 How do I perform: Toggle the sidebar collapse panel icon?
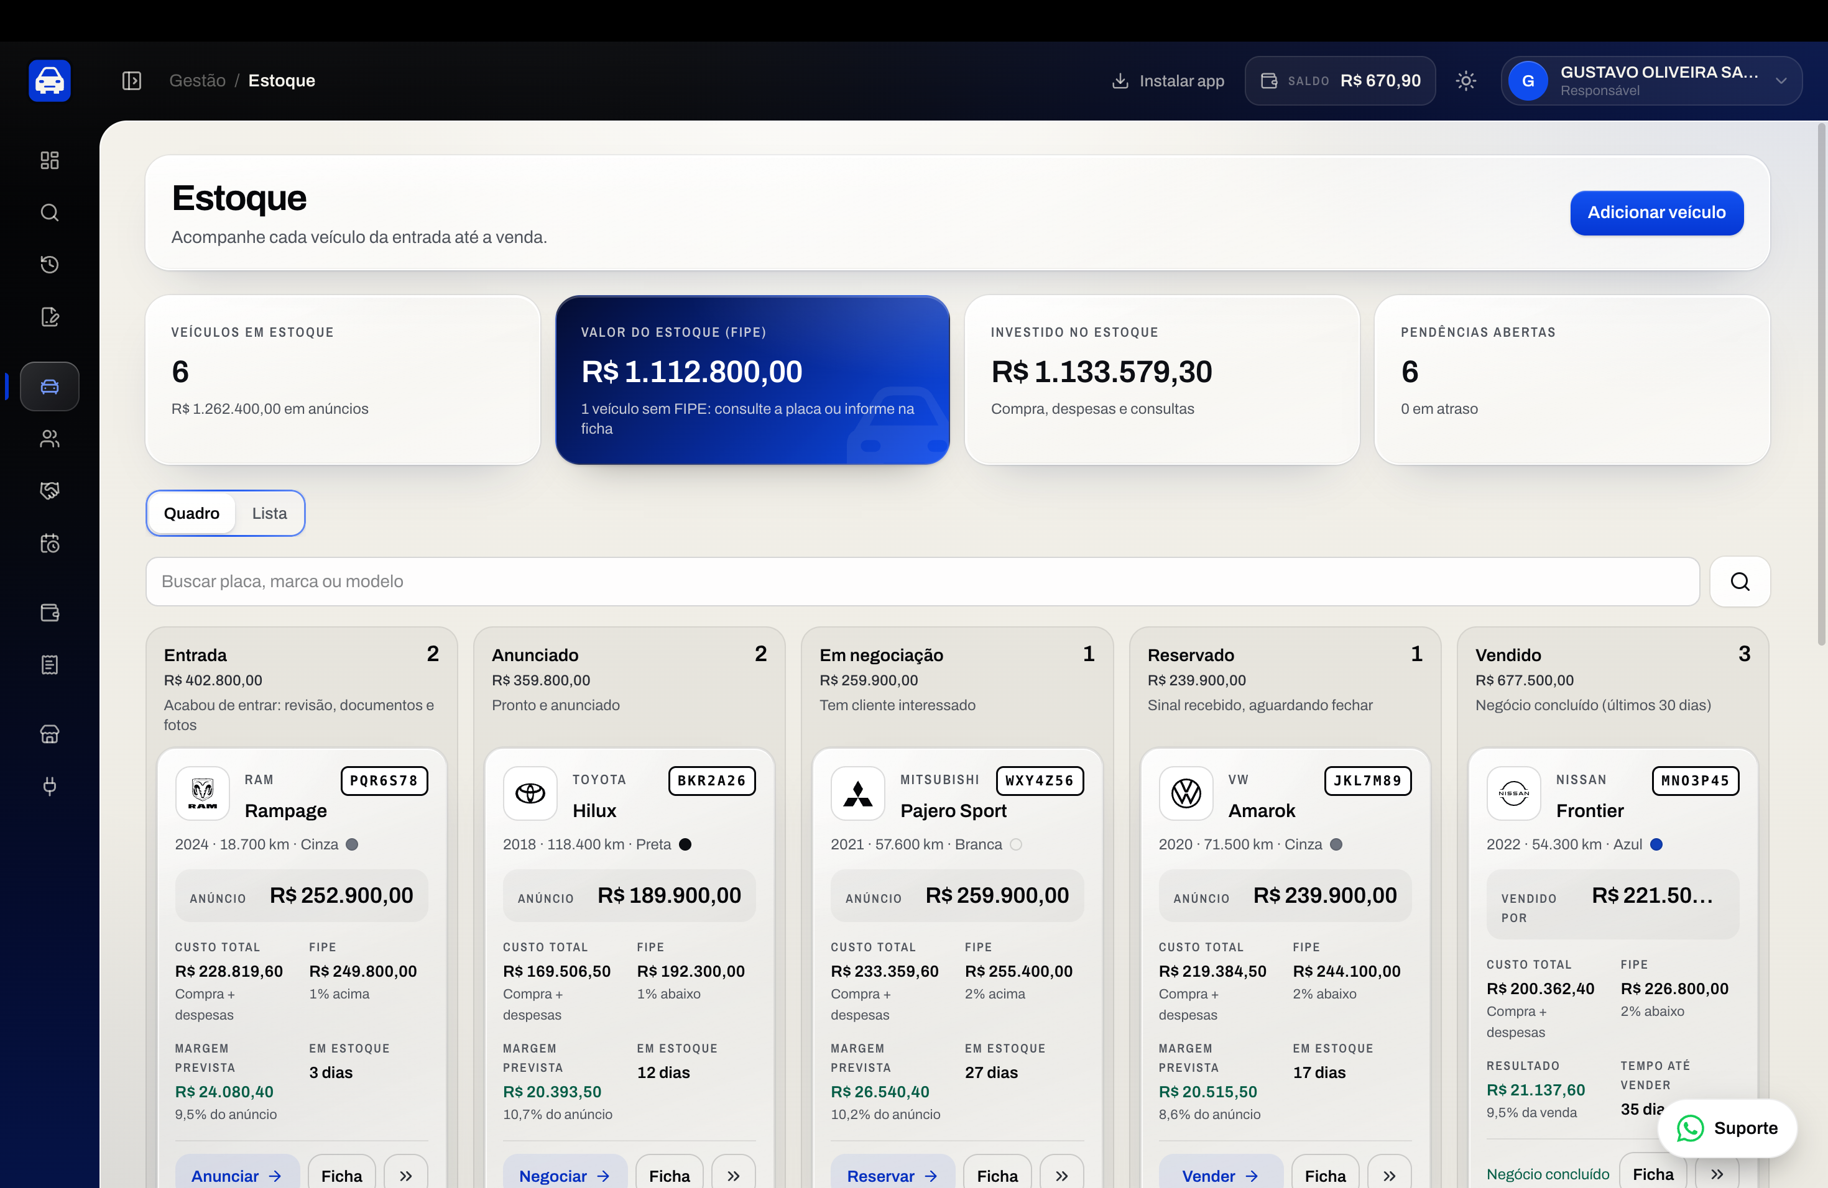pyautogui.click(x=131, y=81)
